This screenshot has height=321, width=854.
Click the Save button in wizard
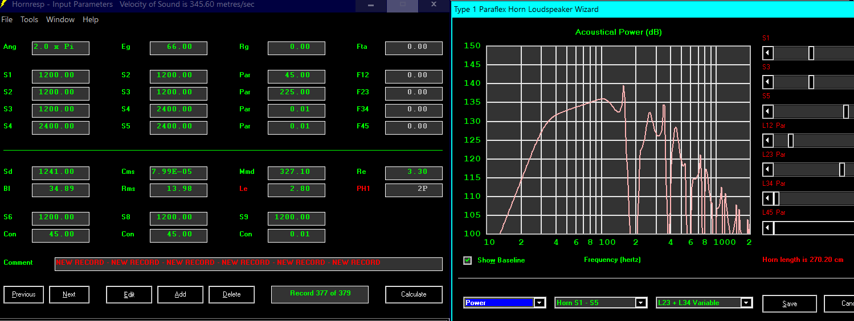pos(790,303)
